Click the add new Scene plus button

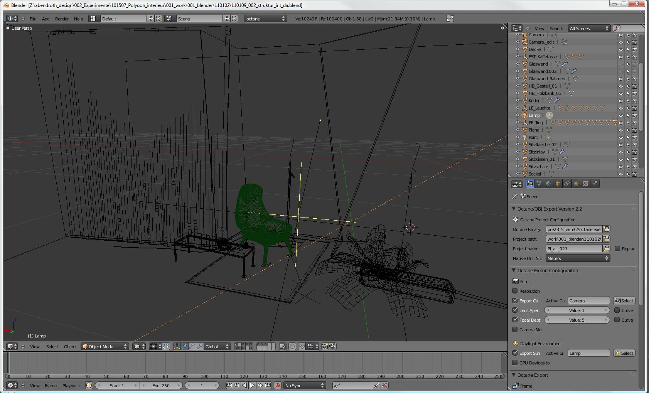point(227,19)
